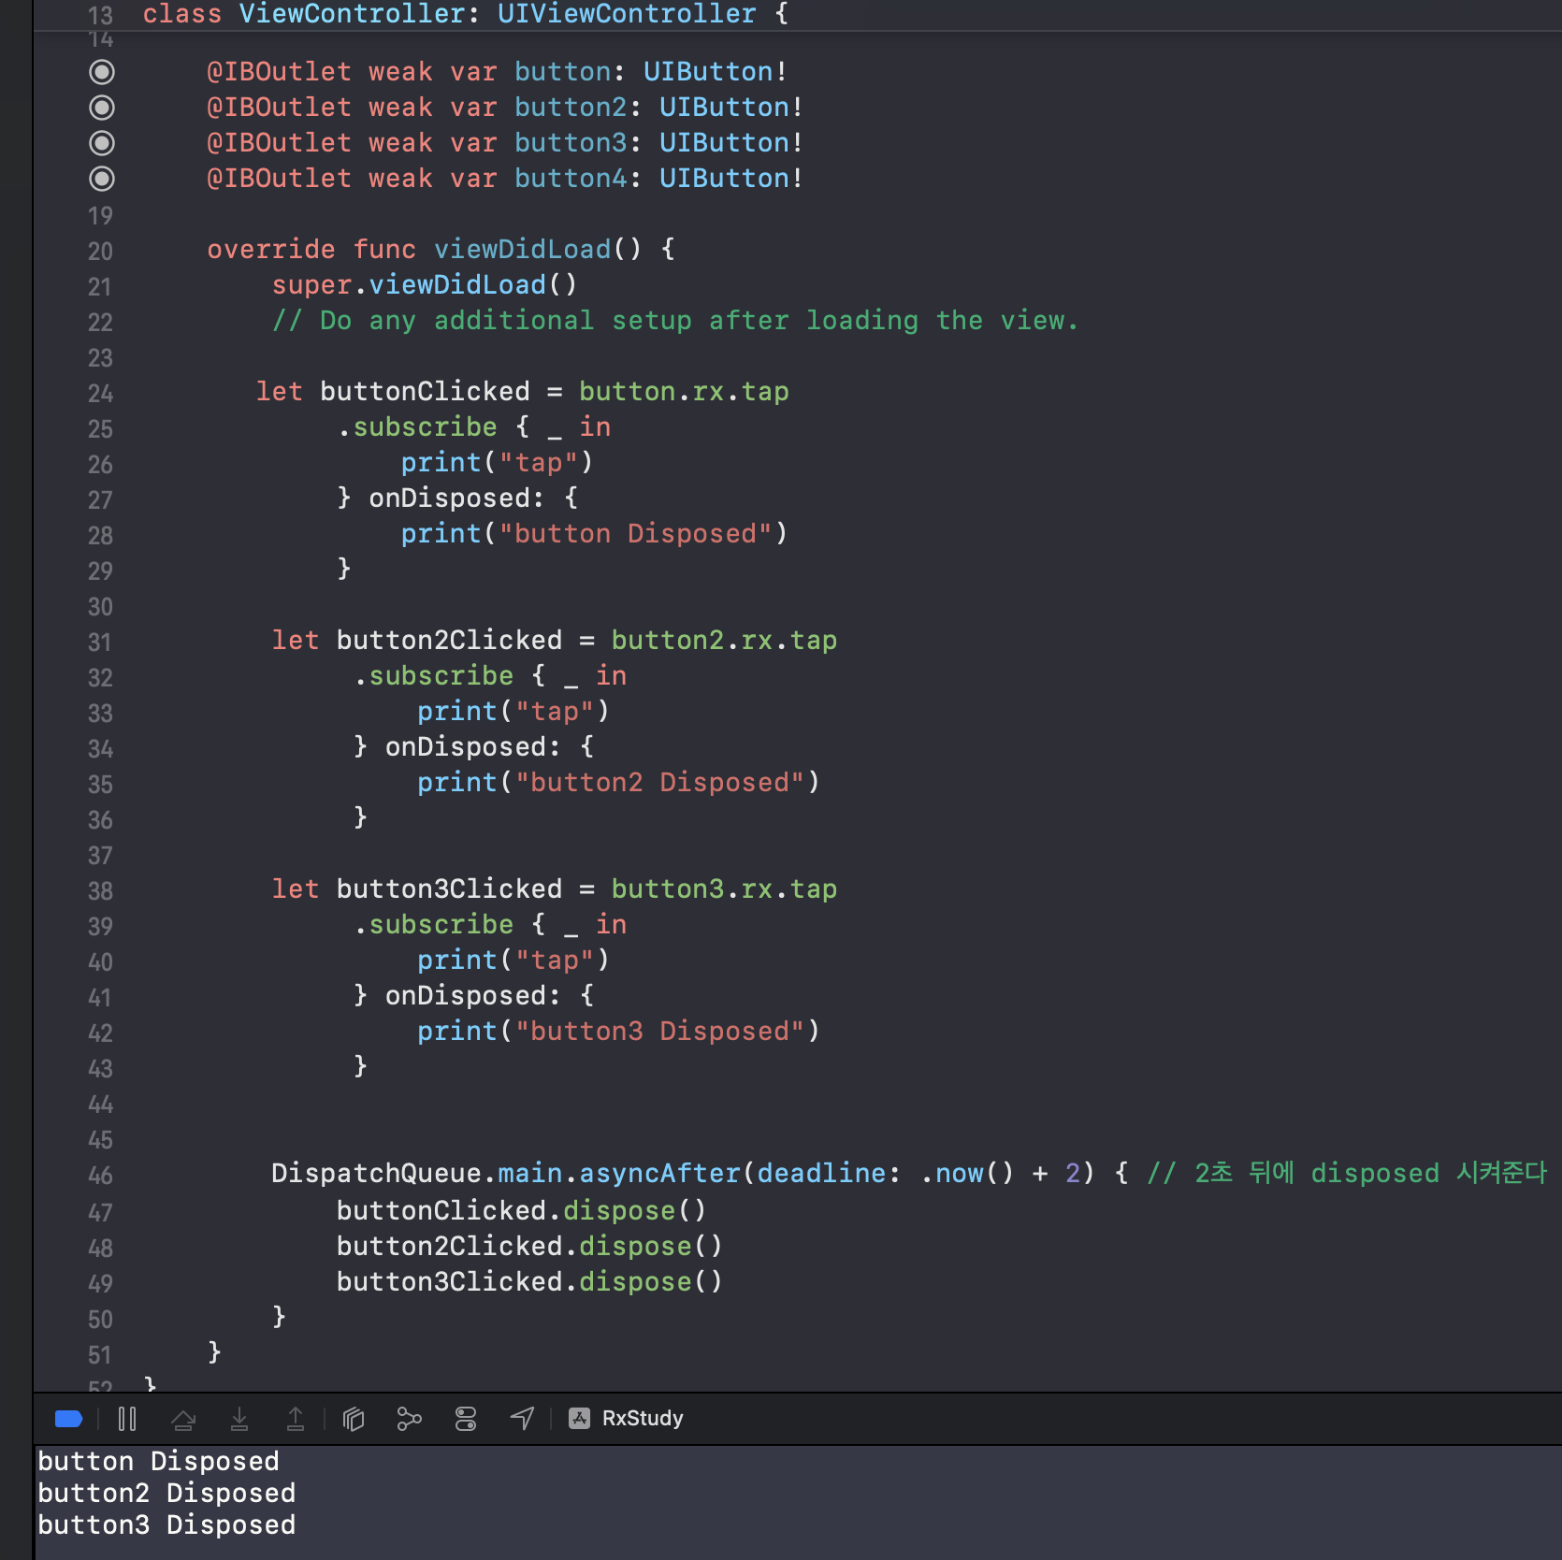Click 'button3Clicked.dispose()' on line 49

coord(529,1282)
